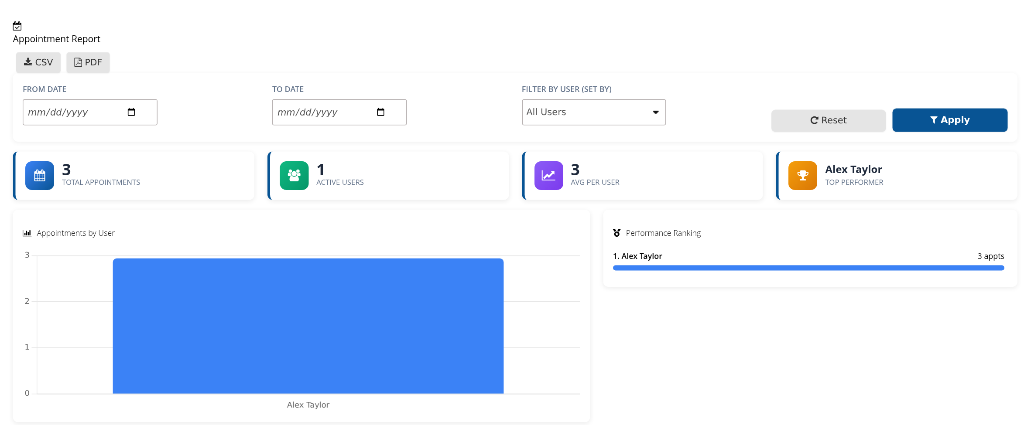
Task: Click the 'FILTER BY USER (SET BY)' label
Action: click(567, 89)
